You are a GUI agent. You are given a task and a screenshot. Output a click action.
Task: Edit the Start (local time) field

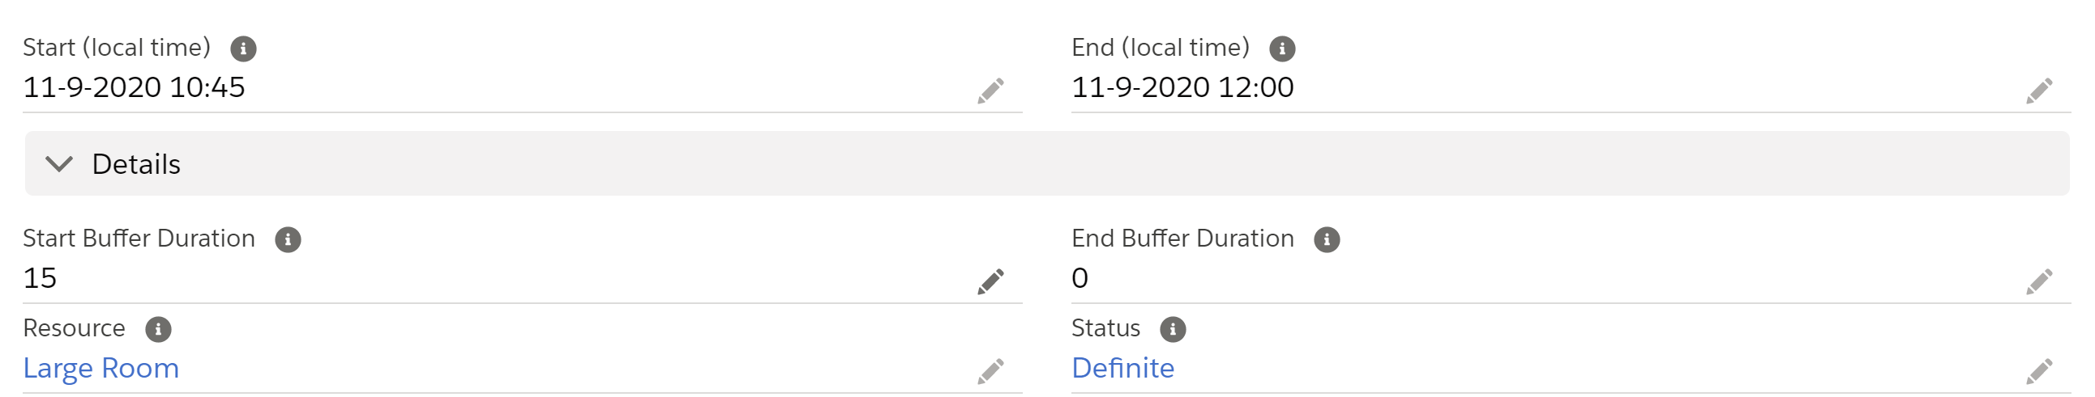click(x=990, y=90)
